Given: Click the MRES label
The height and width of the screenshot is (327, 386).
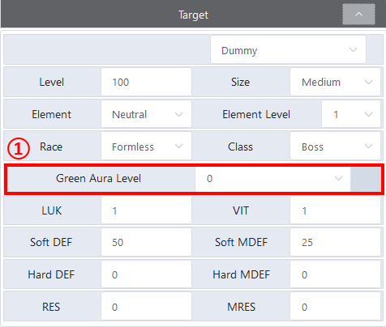Looking at the screenshot, I should (241, 307).
